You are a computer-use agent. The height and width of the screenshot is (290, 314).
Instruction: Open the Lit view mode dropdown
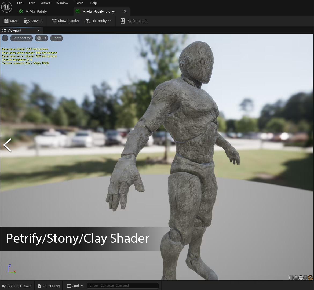click(x=41, y=38)
